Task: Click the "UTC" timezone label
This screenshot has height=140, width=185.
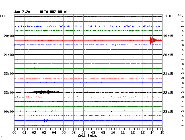Action: [169, 16]
